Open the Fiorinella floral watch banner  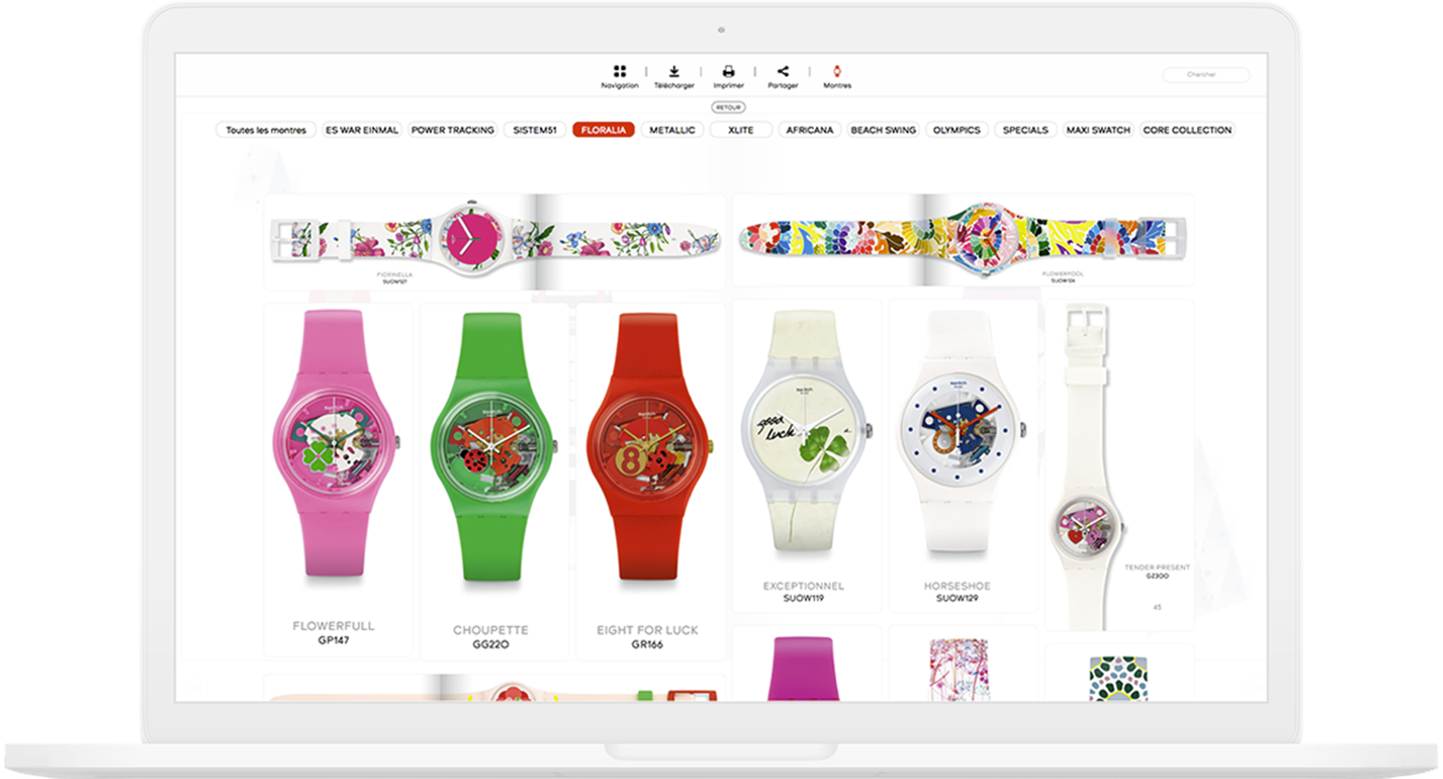click(495, 242)
